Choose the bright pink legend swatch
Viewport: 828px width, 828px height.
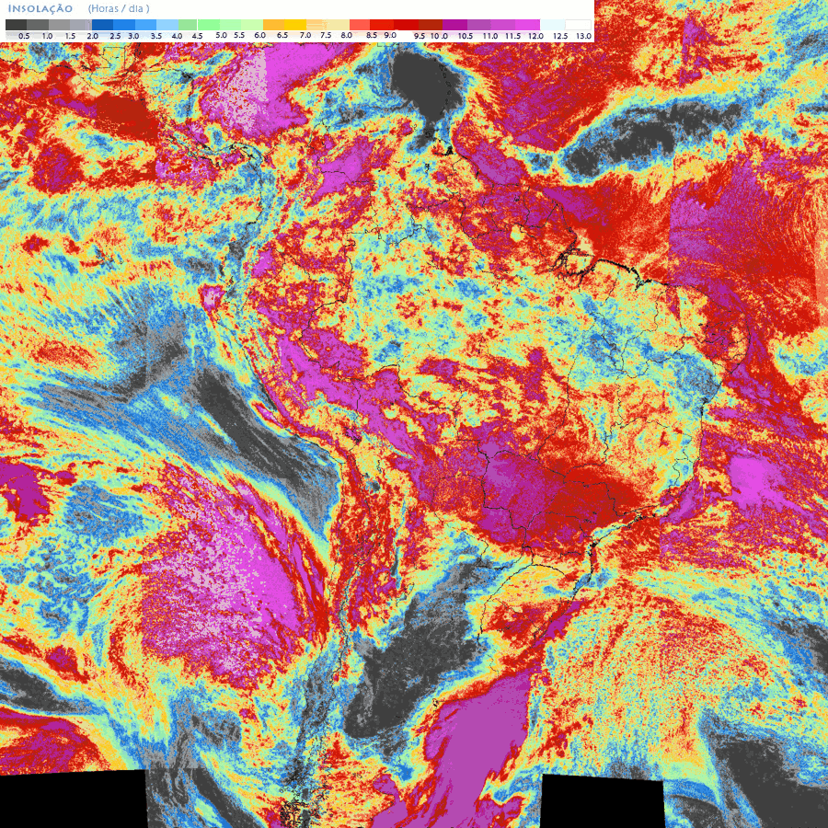pyautogui.click(x=527, y=24)
